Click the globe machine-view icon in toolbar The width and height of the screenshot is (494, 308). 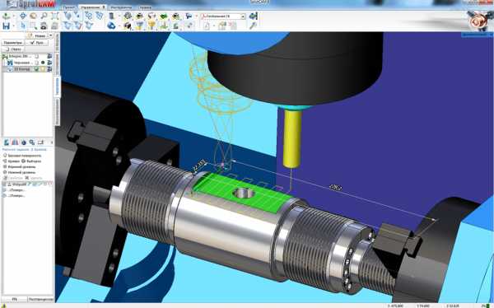[x=128, y=16]
